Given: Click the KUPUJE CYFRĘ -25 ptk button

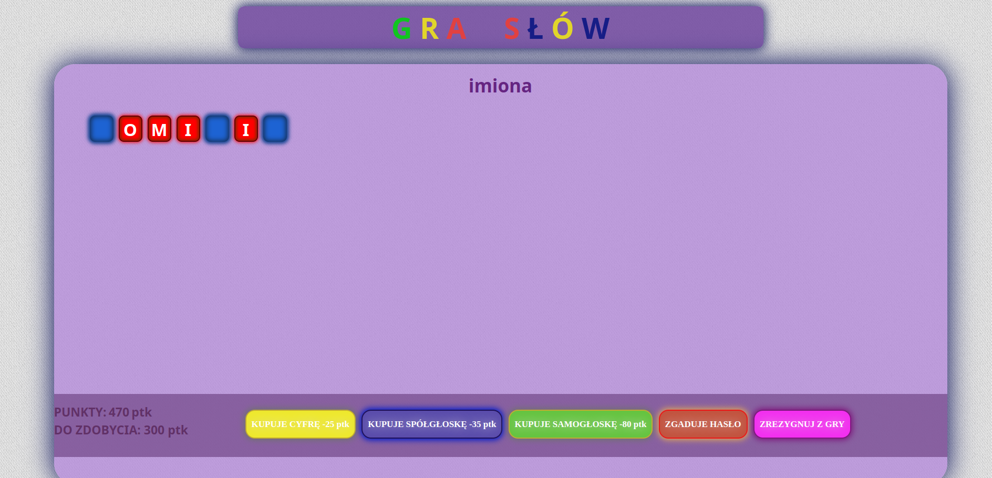Looking at the screenshot, I should (x=300, y=424).
